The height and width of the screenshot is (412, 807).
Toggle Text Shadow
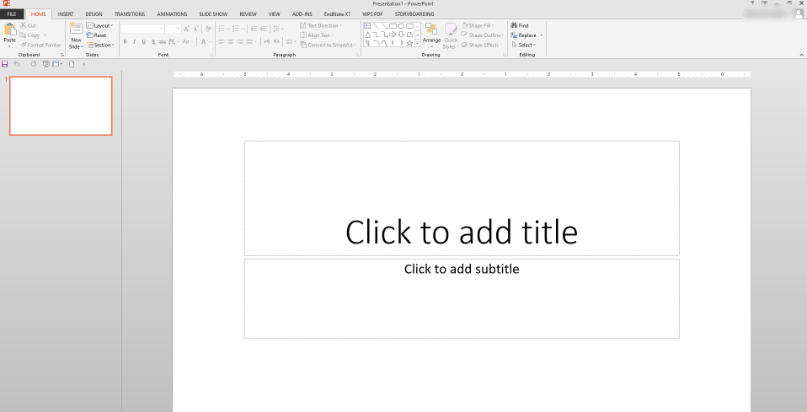[153, 42]
